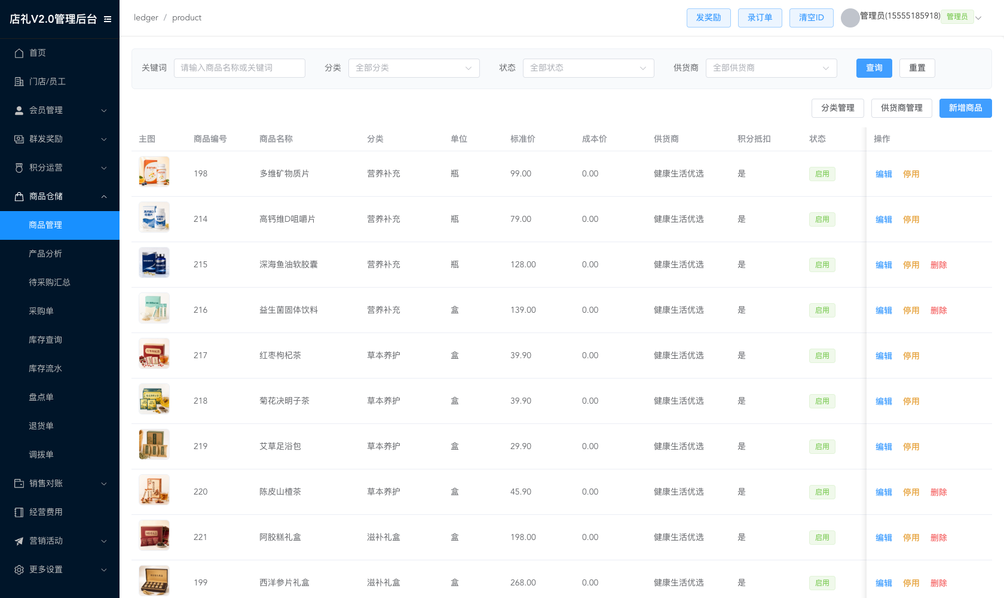The width and height of the screenshot is (1004, 598).
Task: Click 停用 for 红枣枸杞茶
Action: 911,356
